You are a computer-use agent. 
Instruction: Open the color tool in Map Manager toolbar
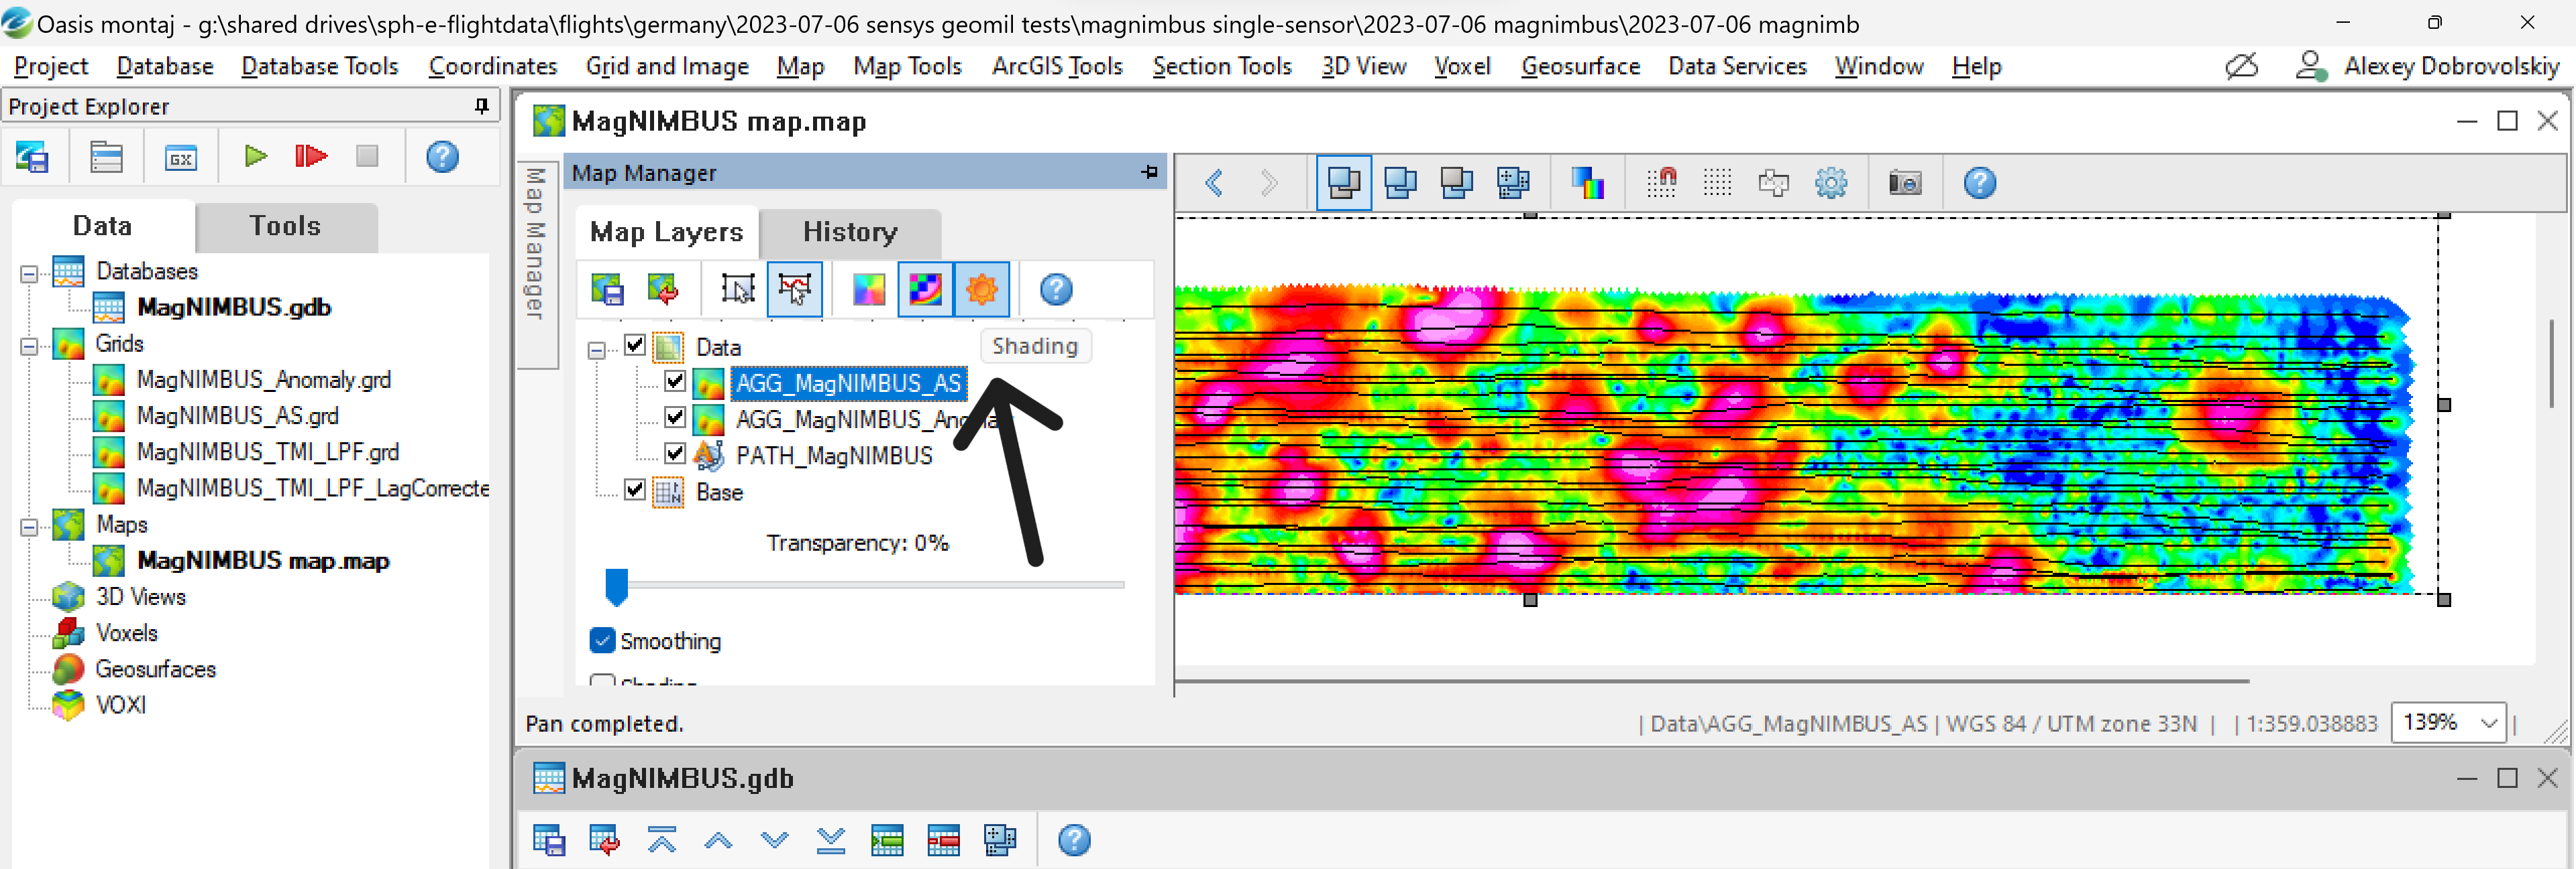click(867, 289)
